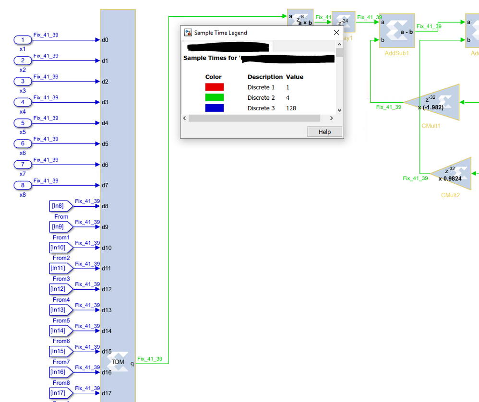
Task: Click legend horizontal scrollbar right arrow
Action: coord(332,118)
